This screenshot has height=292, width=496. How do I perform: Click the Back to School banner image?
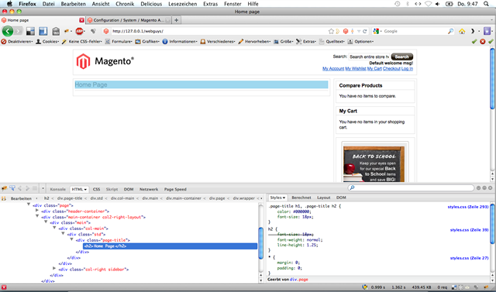tap(374, 163)
